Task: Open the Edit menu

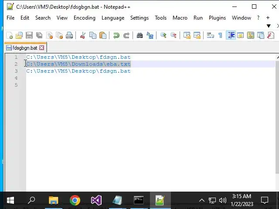Action: 25,18
